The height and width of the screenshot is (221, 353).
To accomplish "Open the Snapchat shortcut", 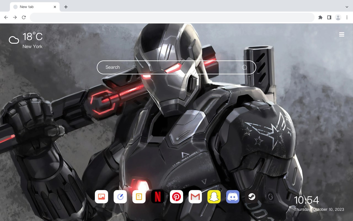I will (x=214, y=197).
